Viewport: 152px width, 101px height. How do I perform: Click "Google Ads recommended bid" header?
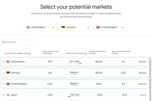pos(75,53)
